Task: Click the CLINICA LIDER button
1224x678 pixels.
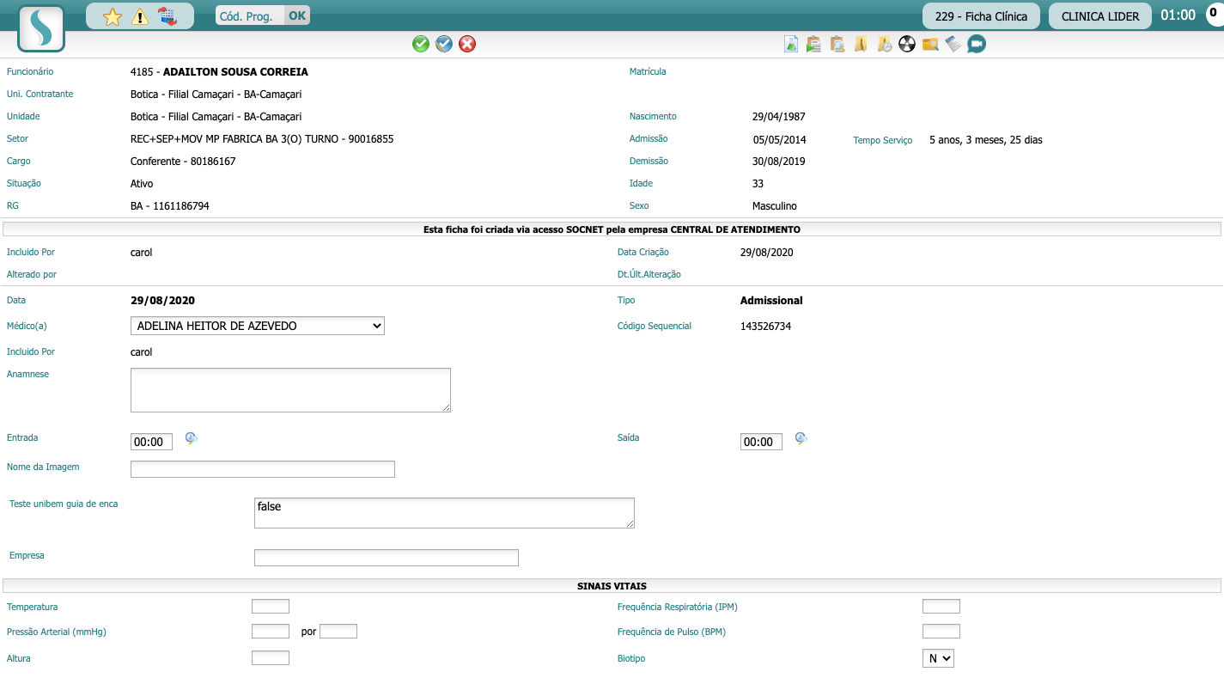Action: (1100, 16)
